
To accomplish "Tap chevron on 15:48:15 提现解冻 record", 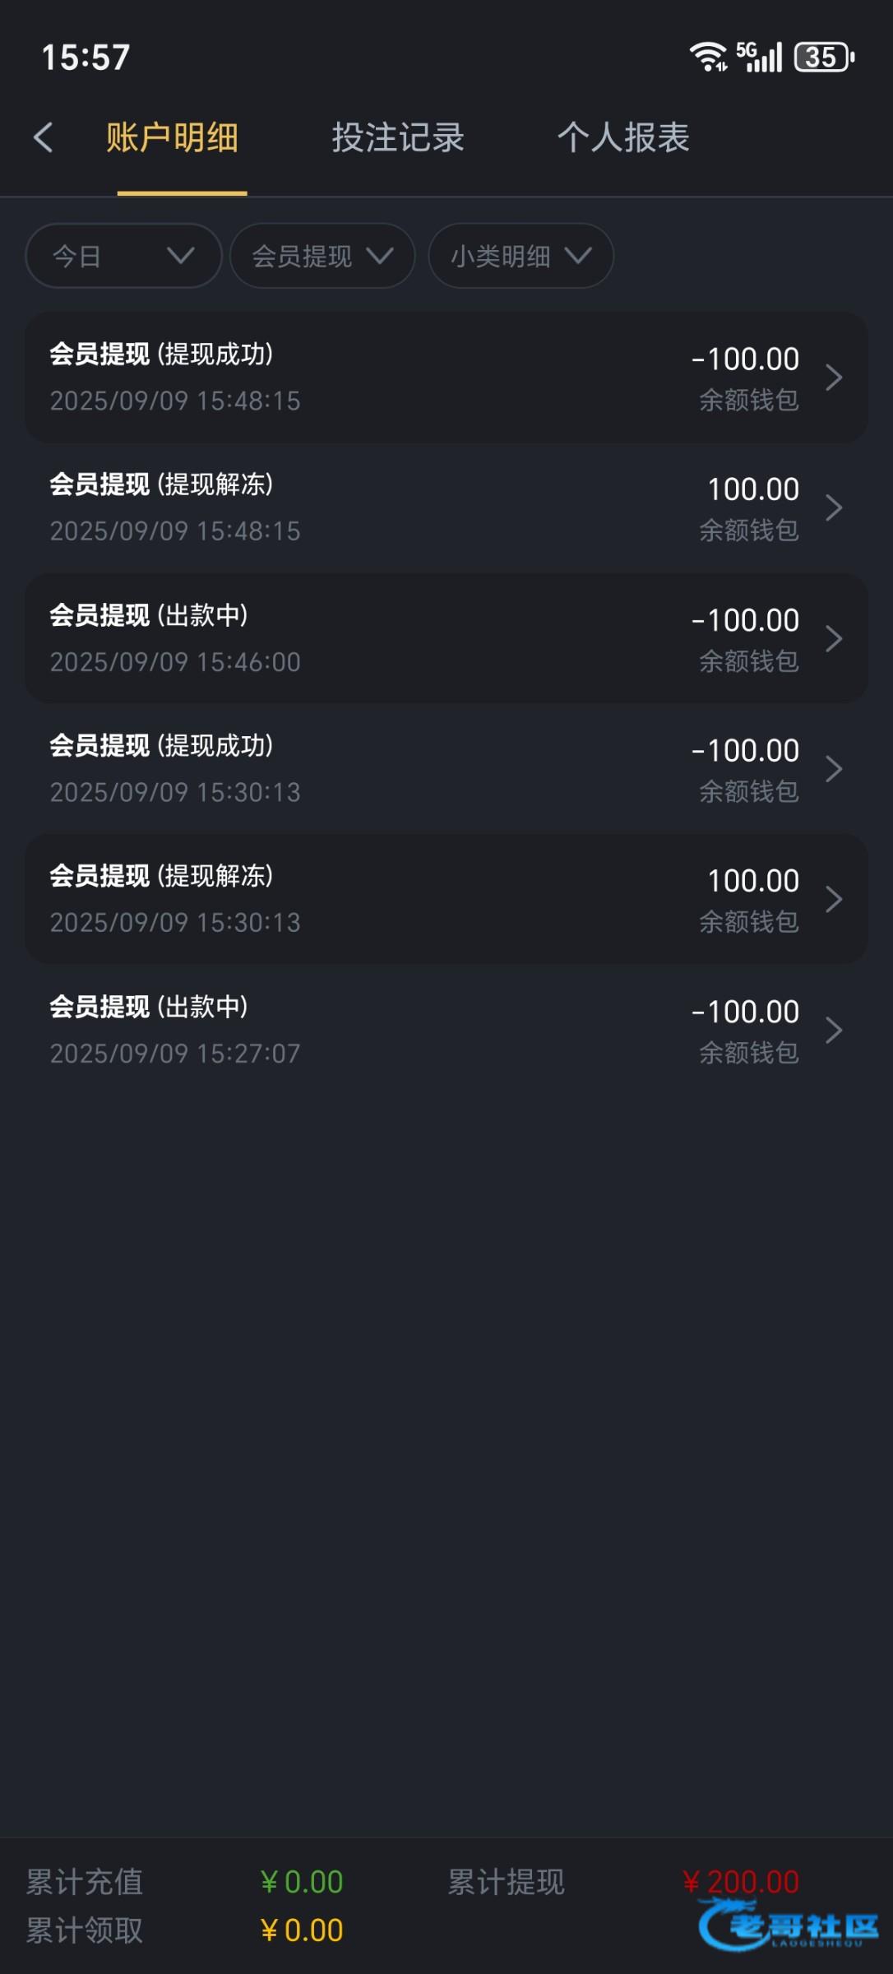I will point(834,508).
